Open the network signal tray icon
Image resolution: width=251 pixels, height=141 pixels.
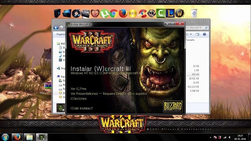coord(225,137)
